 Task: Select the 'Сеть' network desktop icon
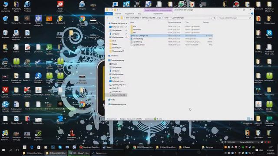click(x=5, y=20)
